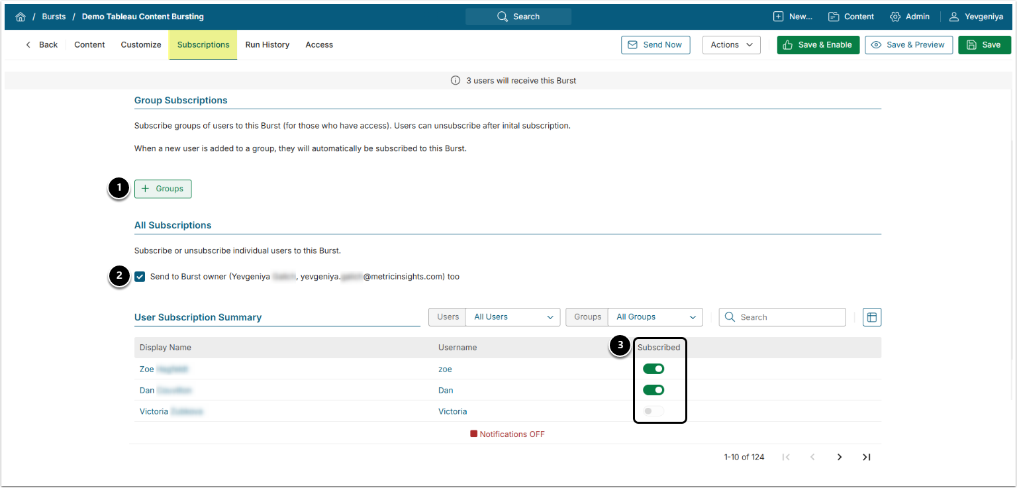This screenshot has height=488, width=1017.
Task: Toggle Zoe's subscription switch
Action: coord(653,369)
